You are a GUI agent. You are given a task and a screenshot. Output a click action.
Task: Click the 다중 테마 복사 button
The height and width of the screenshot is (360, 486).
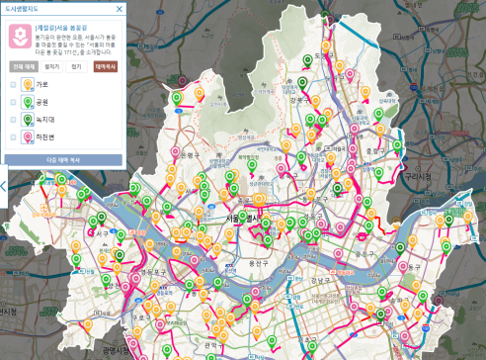63,160
